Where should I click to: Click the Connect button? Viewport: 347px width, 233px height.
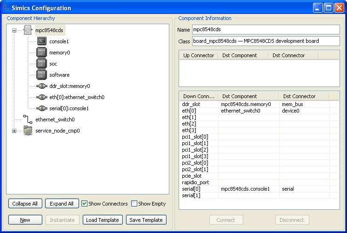tap(226, 220)
